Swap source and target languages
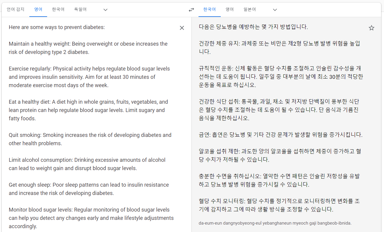Screen dimensions: 384x232 click(191, 10)
